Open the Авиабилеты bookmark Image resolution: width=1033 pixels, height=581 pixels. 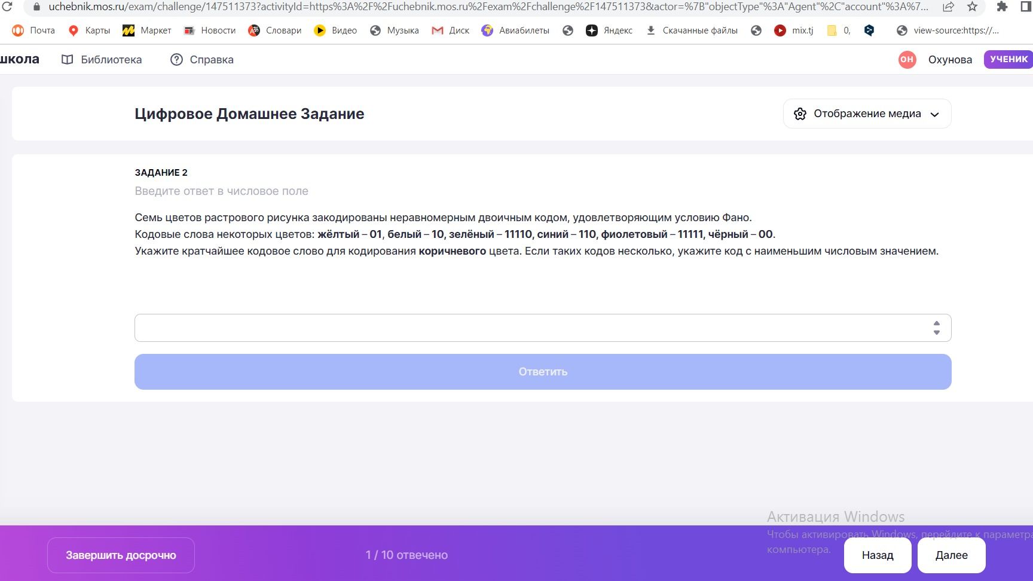[x=515, y=30]
